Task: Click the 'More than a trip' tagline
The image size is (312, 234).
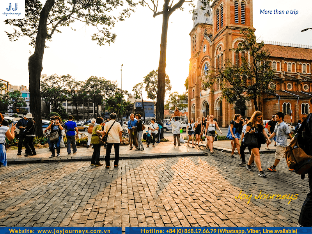Action: [279, 12]
